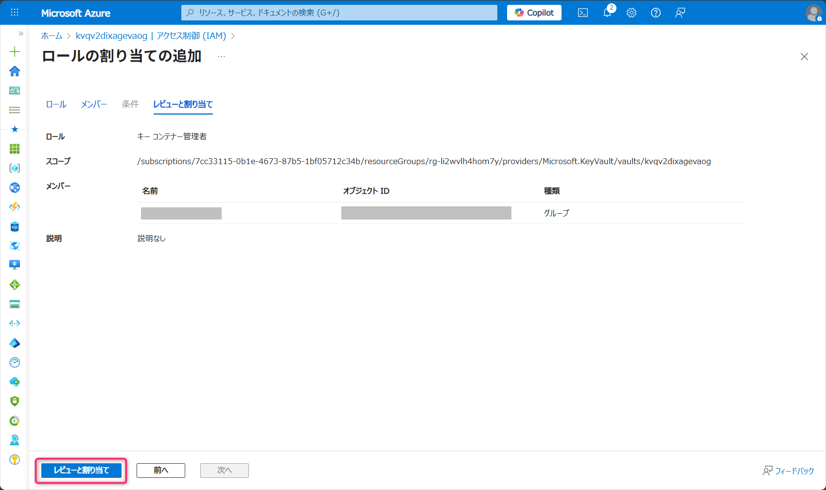This screenshot has height=490, width=826.
Task: Open Virtual machines icon in sidebar
Action: coord(15,265)
